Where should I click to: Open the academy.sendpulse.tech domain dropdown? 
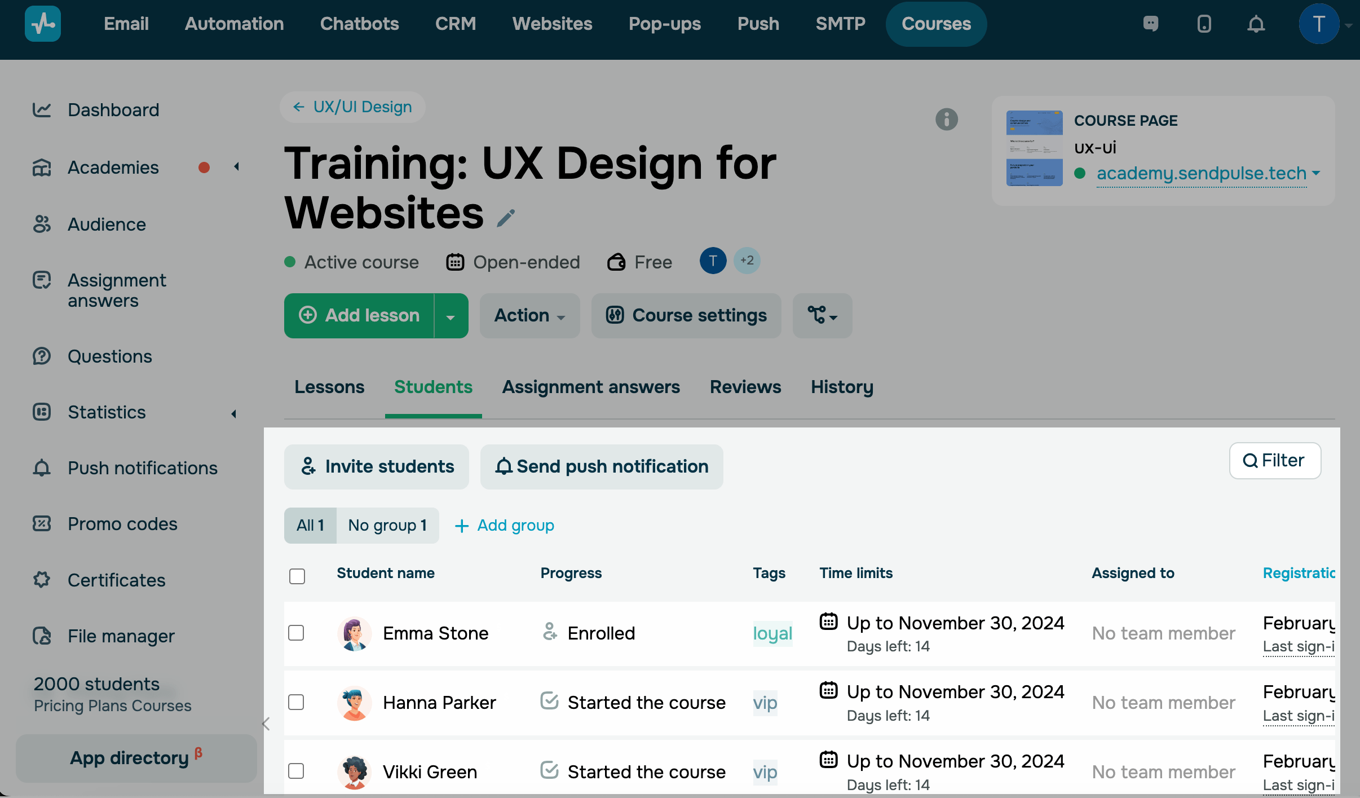tap(1316, 173)
